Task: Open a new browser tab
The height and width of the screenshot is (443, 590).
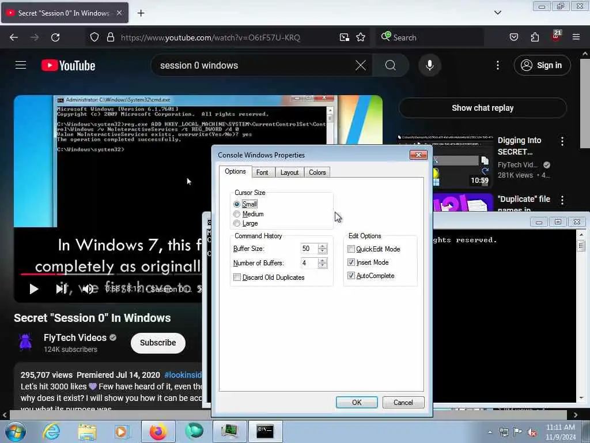Action: (x=141, y=13)
